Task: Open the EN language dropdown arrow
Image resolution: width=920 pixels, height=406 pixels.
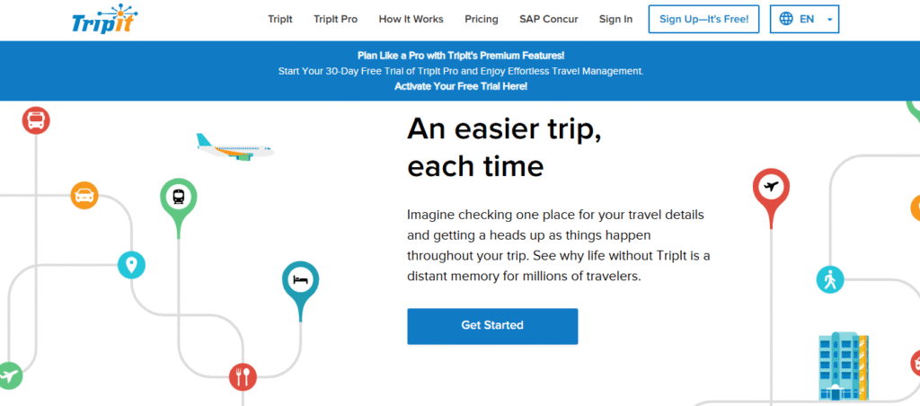Action: [x=829, y=20]
